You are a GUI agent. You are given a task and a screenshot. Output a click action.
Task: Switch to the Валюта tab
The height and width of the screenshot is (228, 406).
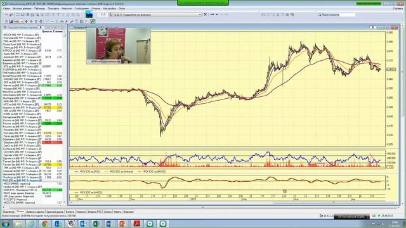70,212
